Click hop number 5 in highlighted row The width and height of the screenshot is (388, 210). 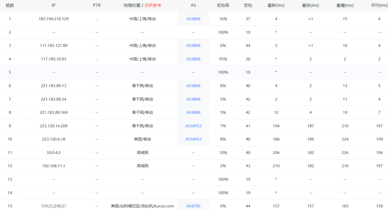coord(10,72)
